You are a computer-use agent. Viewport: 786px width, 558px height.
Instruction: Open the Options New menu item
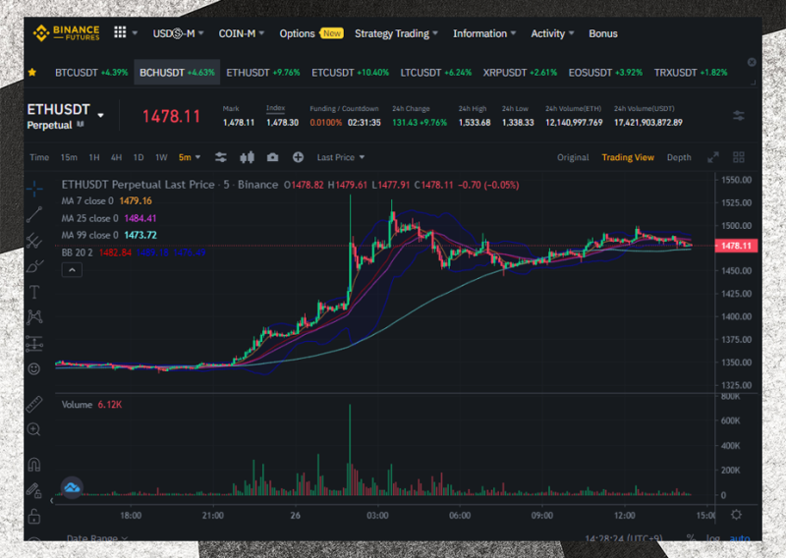(310, 33)
